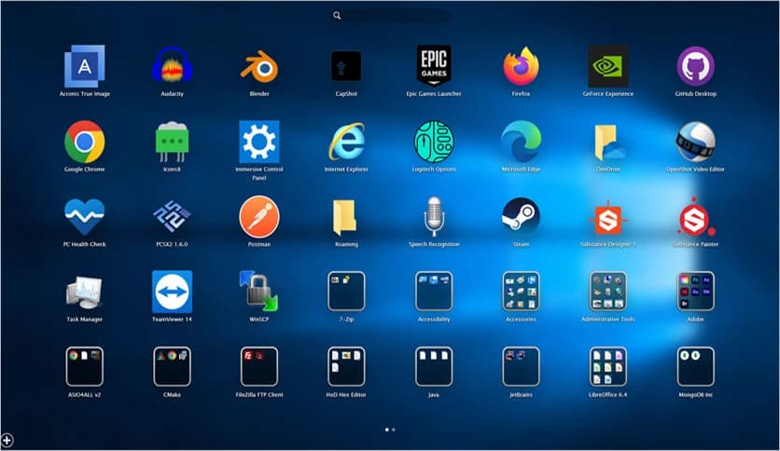Open Immersive Control Panel

[259, 142]
